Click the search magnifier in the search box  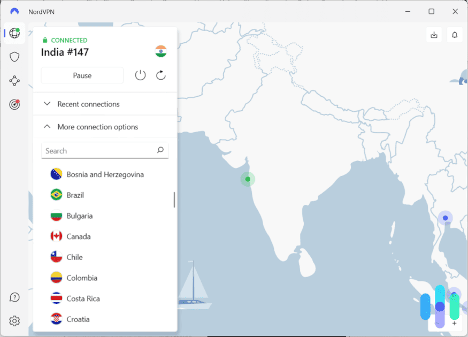(160, 150)
